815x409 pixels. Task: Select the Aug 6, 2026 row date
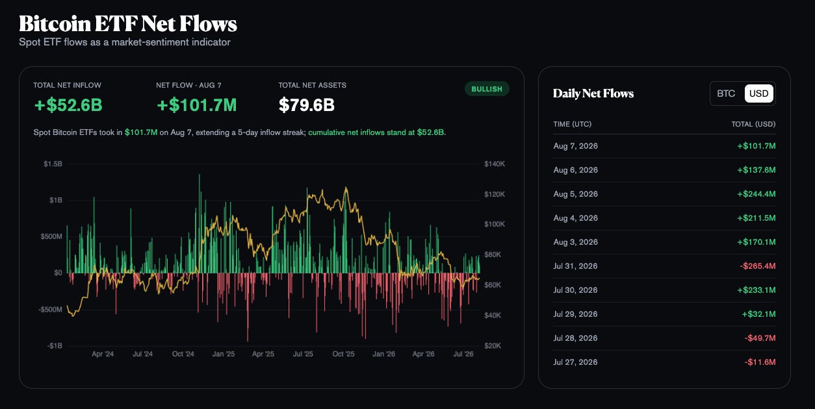pos(576,170)
